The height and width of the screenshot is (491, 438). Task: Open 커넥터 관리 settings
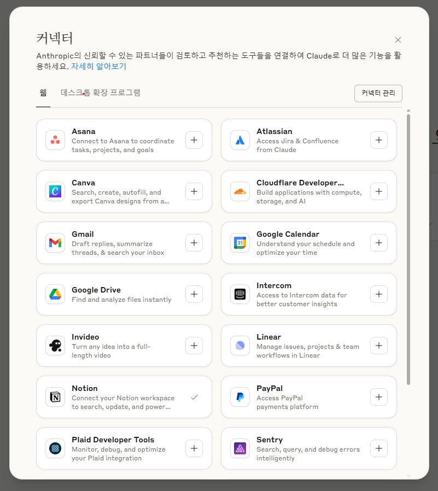378,93
